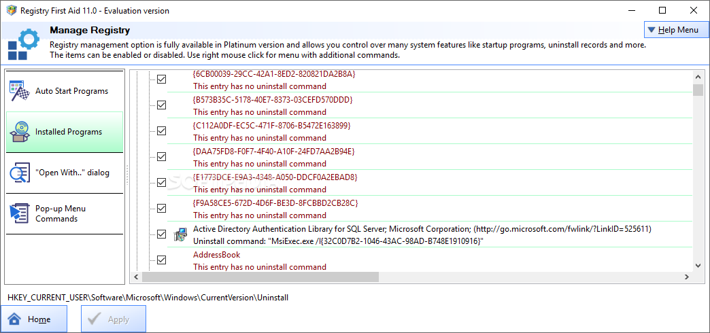
Task: Toggle checkbox for {DAA75FD8-F0F7-4F40-A10F-24FD7AA2B94E}
Action: click(x=161, y=156)
